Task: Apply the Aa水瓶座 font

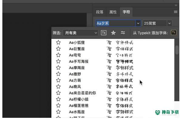Action: click(77, 112)
